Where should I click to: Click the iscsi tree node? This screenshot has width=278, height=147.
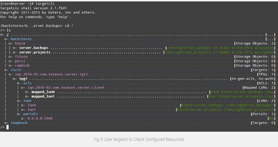tap(16, 70)
